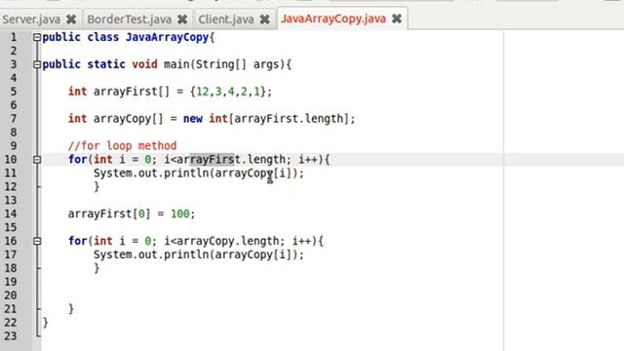Click 'String[] args' on line 3
Screen dimensions: 624x351
[x=238, y=64]
